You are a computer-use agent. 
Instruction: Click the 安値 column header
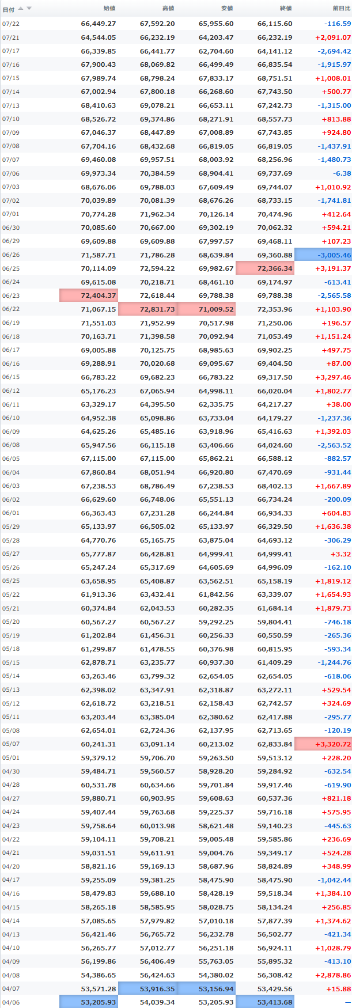tap(227, 9)
